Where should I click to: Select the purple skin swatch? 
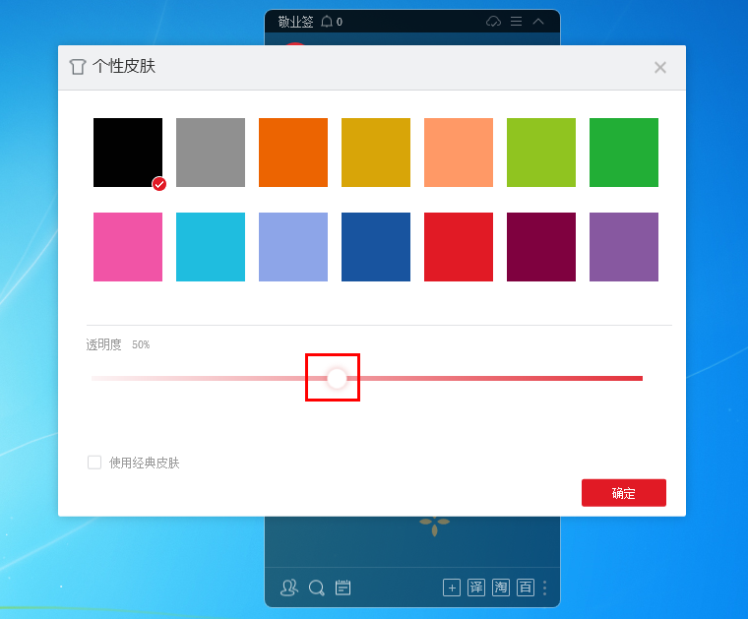click(x=624, y=247)
